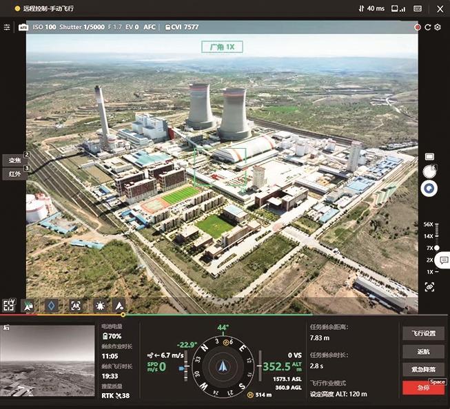The image size is (450, 409).
Task: Toggle the photo capture mode circle
Action: [429, 171]
